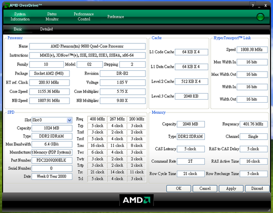The image size is (273, 213).
Task: Click the Trc 14 clock cell
Action: point(117,172)
